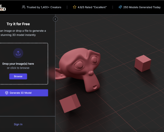Viewport: 164px width, 132px height.
Task: Click the Generate 3D Model button
Action: pyautogui.click(x=24, y=93)
